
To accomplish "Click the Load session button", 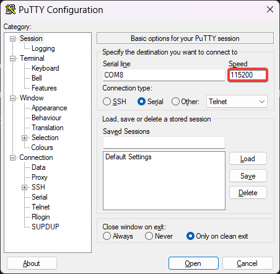I will (248, 159).
